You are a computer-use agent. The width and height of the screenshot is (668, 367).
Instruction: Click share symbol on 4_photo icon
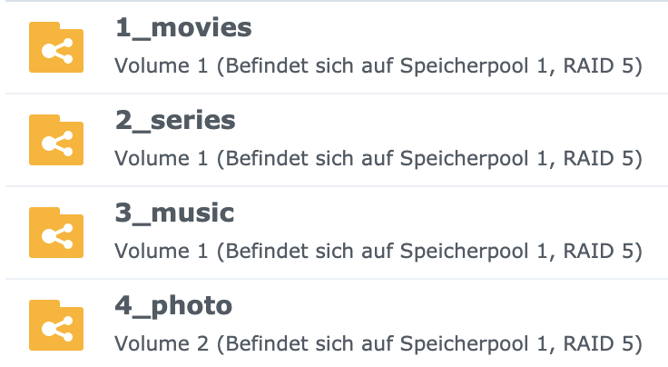57,329
